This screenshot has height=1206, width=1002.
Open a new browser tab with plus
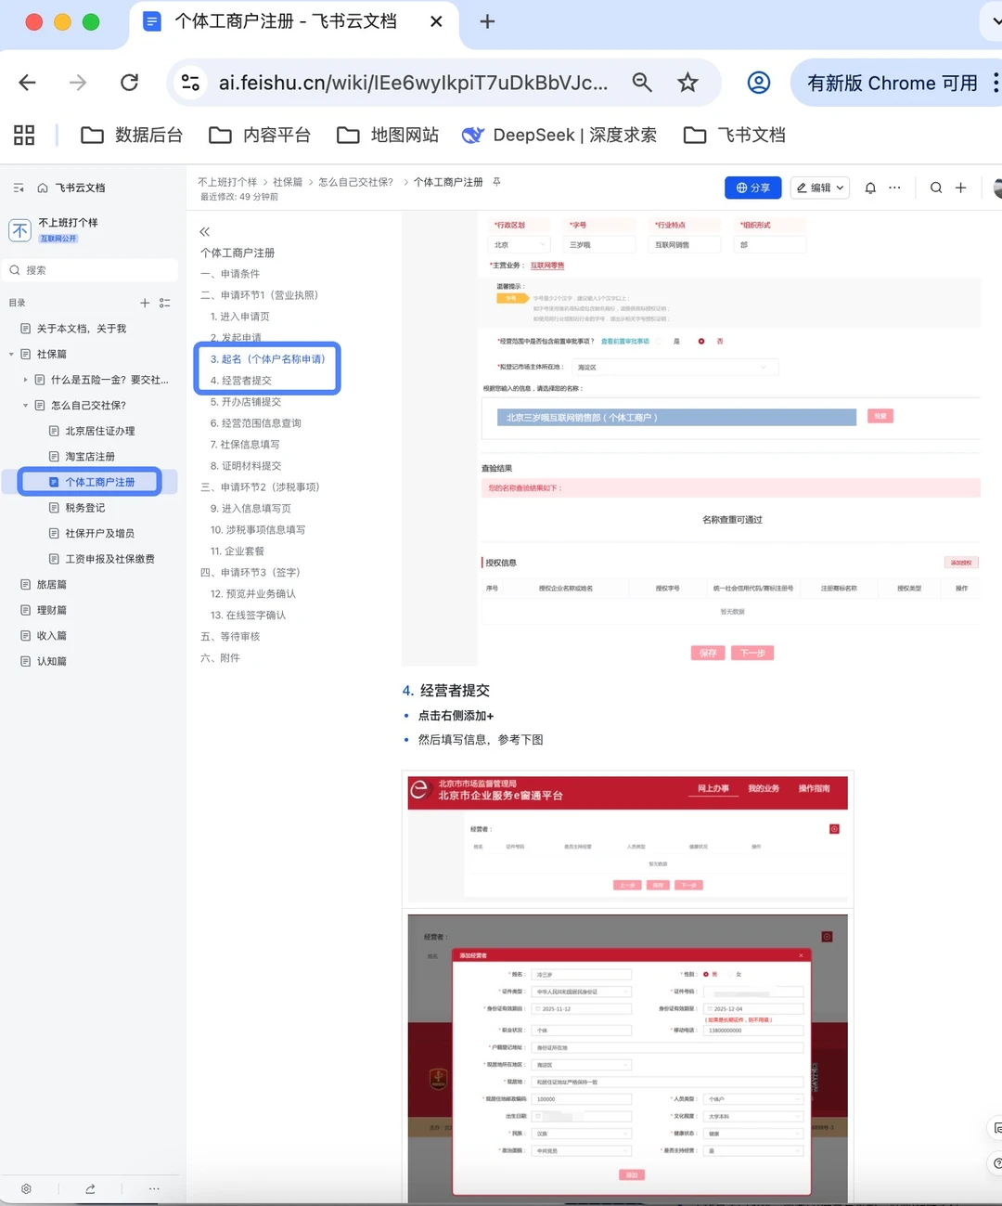pyautogui.click(x=487, y=21)
